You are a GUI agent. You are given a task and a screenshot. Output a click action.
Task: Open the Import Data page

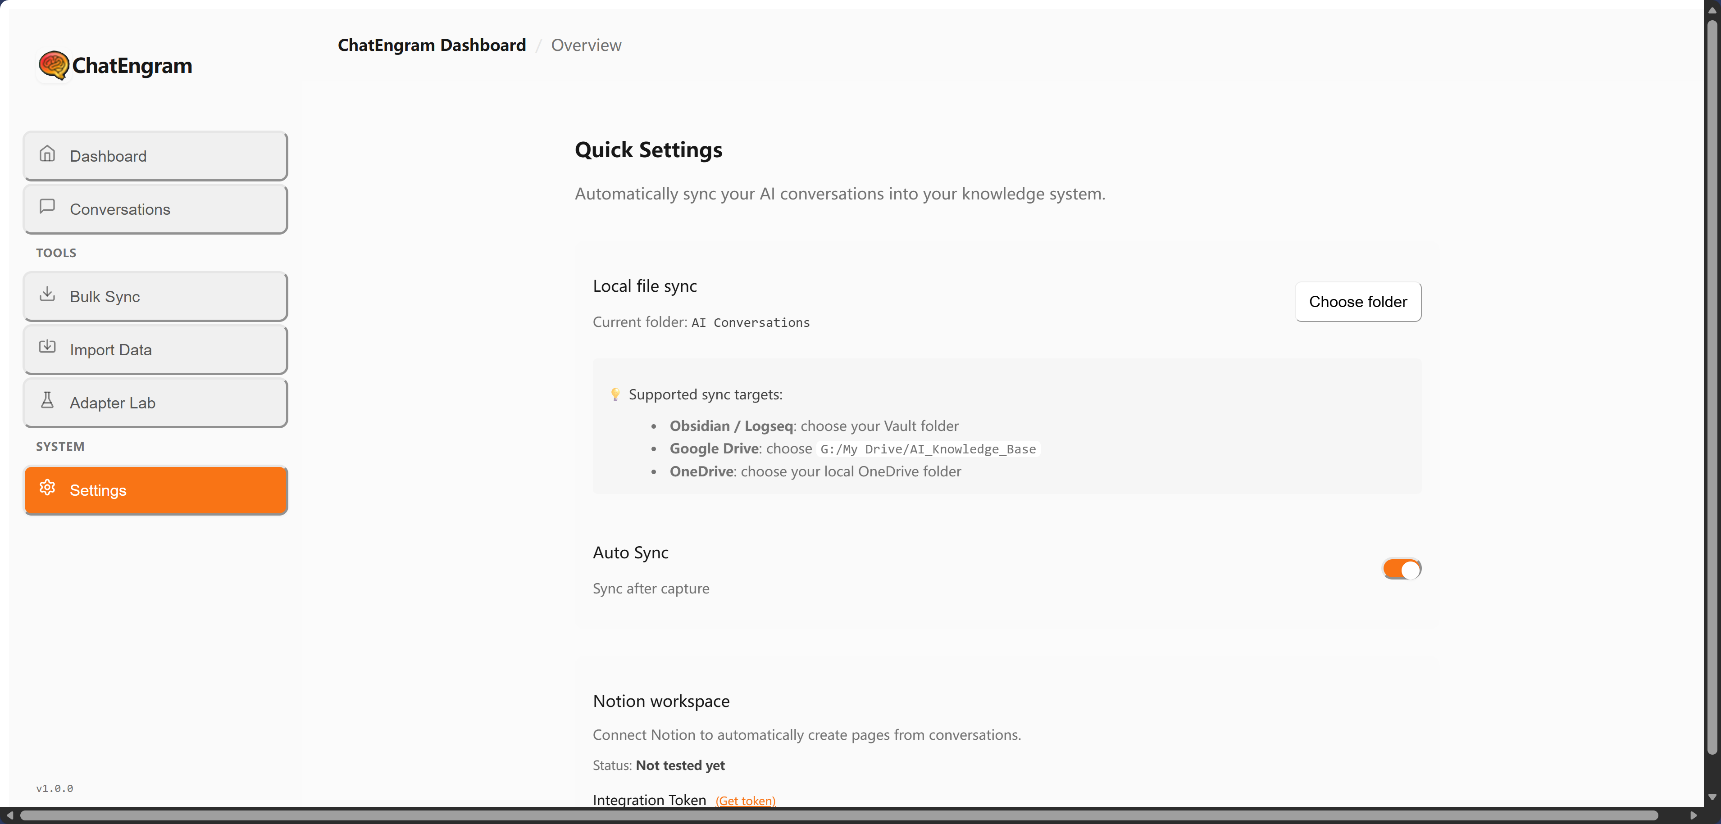pyautogui.click(x=155, y=349)
